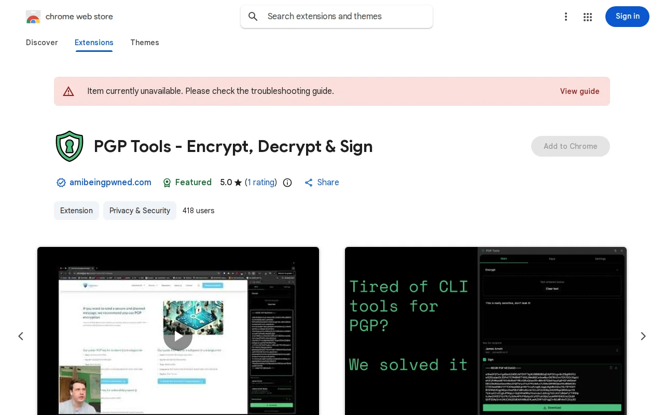Click the Featured badge icon
The image size is (664, 415).
click(167, 183)
